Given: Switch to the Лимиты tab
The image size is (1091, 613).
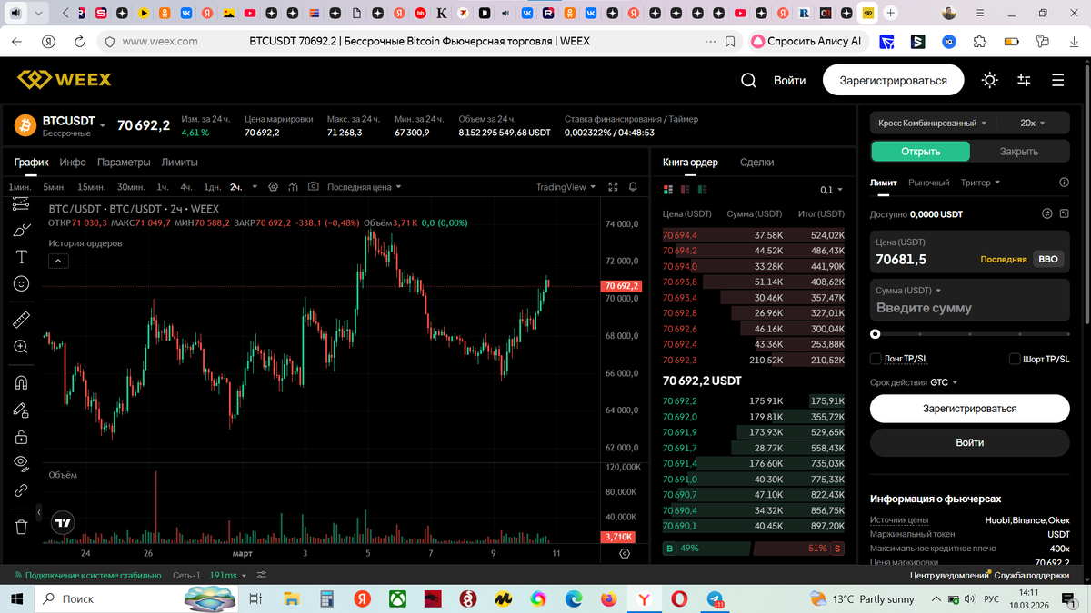Looking at the screenshot, I should [x=179, y=163].
